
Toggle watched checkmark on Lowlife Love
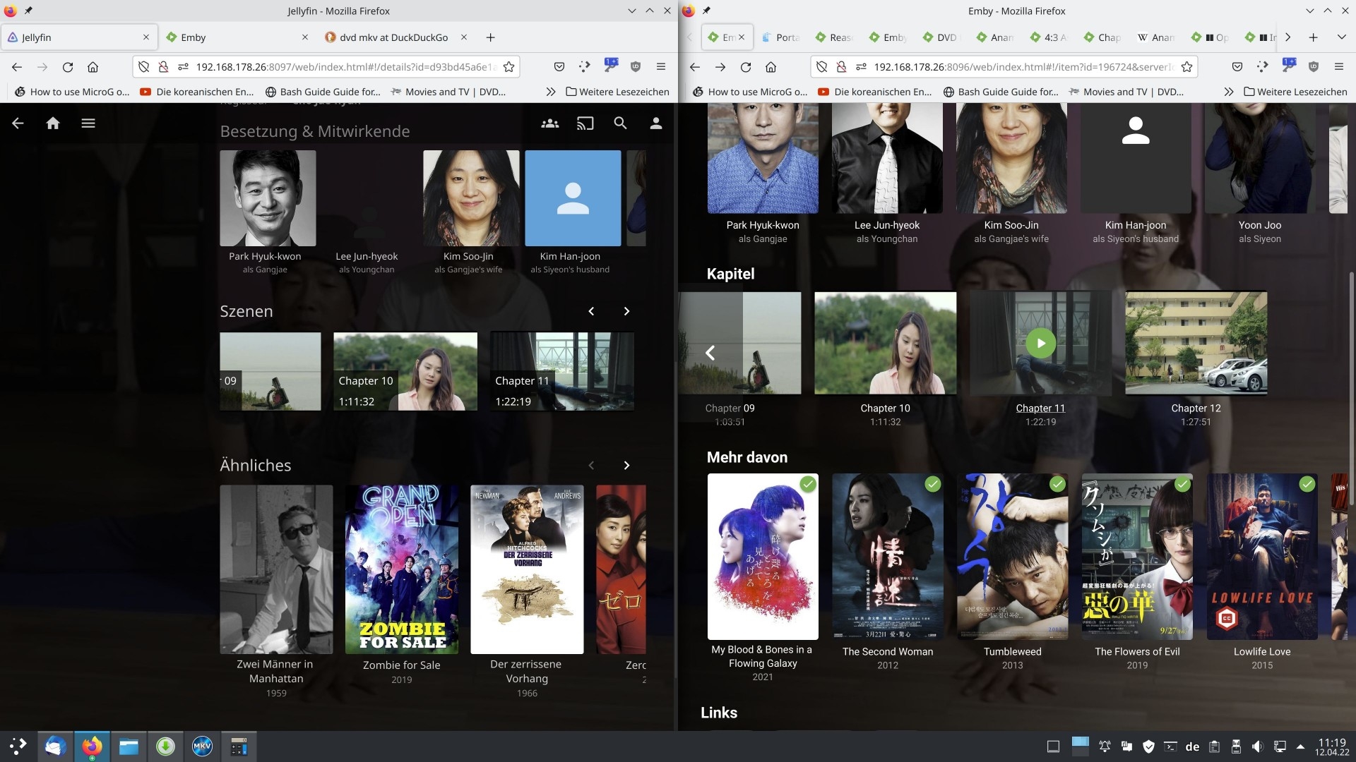pos(1307,484)
